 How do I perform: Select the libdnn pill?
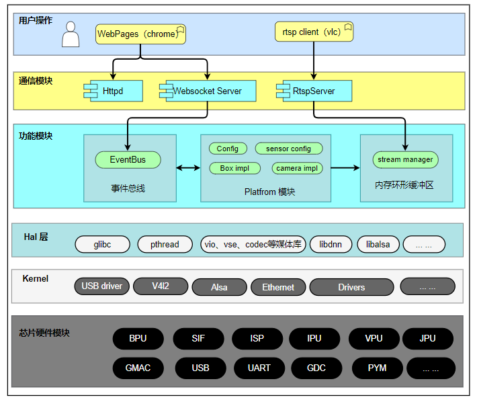coord(331,245)
